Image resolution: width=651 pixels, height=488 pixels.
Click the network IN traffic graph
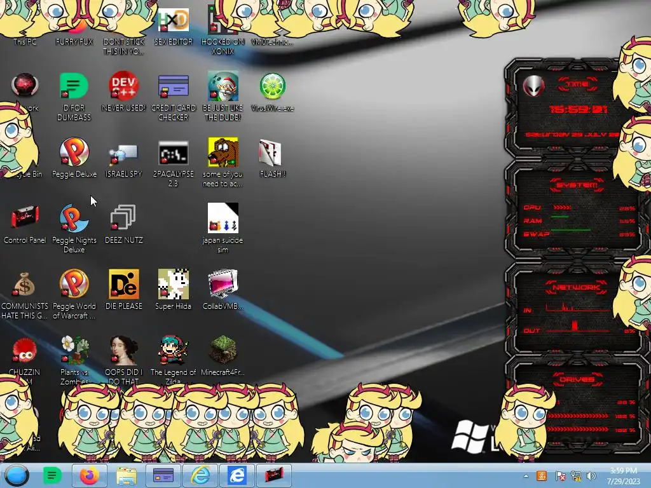[576, 308]
